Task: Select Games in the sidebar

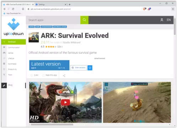Action: [x=11, y=53]
